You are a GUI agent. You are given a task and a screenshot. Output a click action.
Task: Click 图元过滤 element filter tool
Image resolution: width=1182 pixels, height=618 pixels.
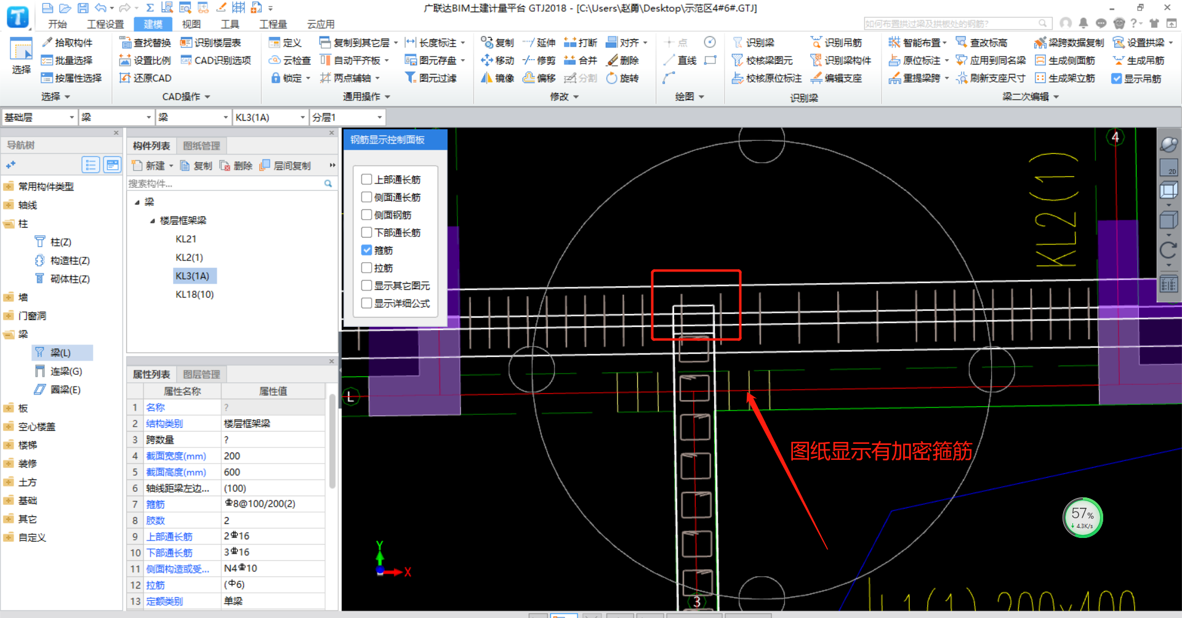click(x=430, y=78)
